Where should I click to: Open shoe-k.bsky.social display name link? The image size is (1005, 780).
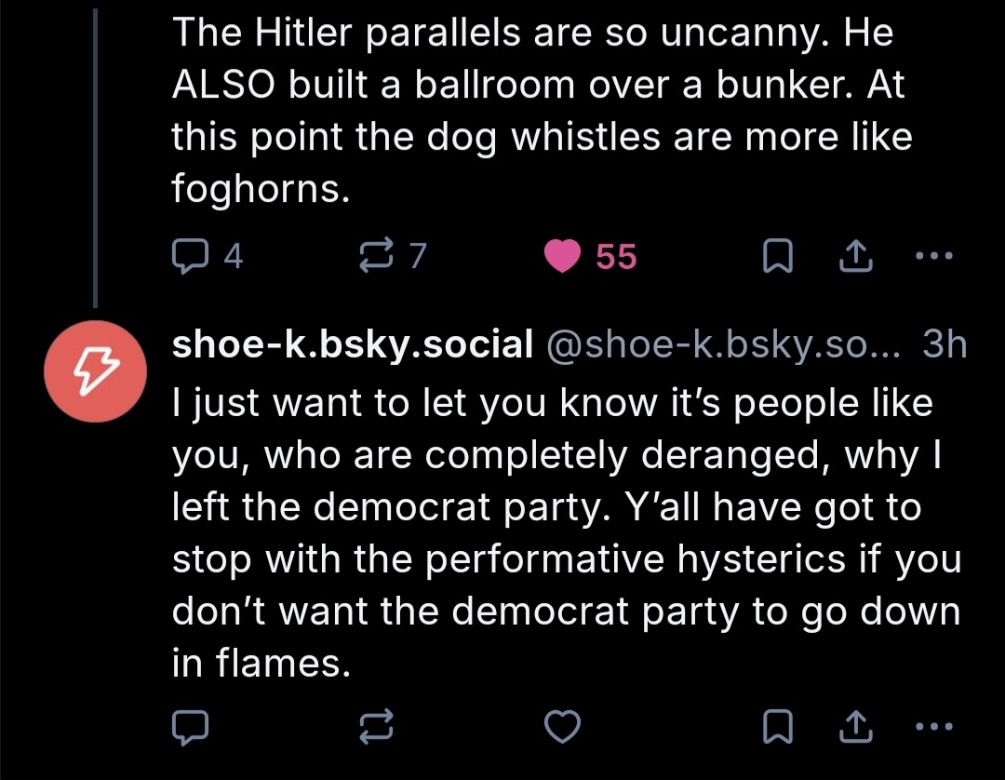point(352,346)
